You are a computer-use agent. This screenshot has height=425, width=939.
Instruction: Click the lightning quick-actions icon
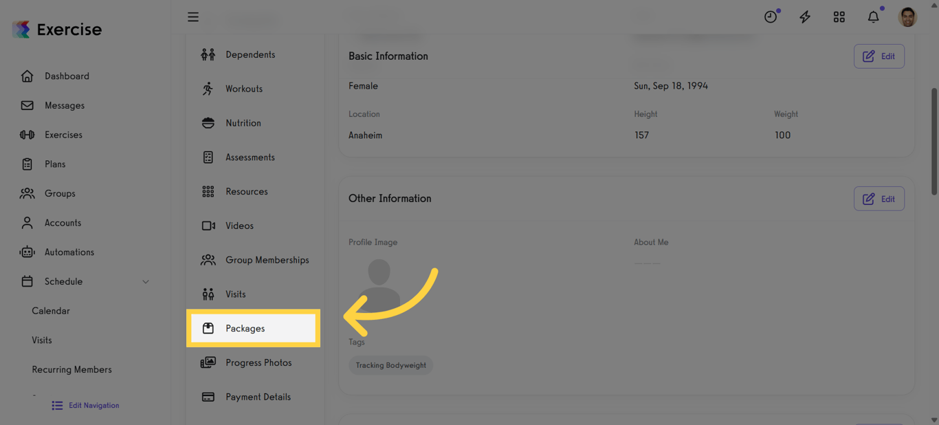click(x=804, y=17)
